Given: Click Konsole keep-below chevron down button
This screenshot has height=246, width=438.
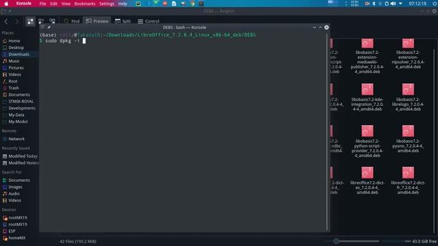Looking at the screenshot, I should pos(314,27).
